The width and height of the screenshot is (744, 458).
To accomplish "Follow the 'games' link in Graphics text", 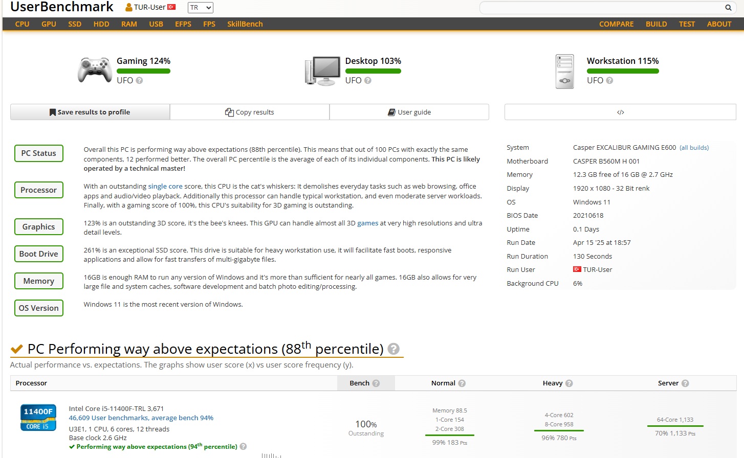I will click(x=368, y=223).
